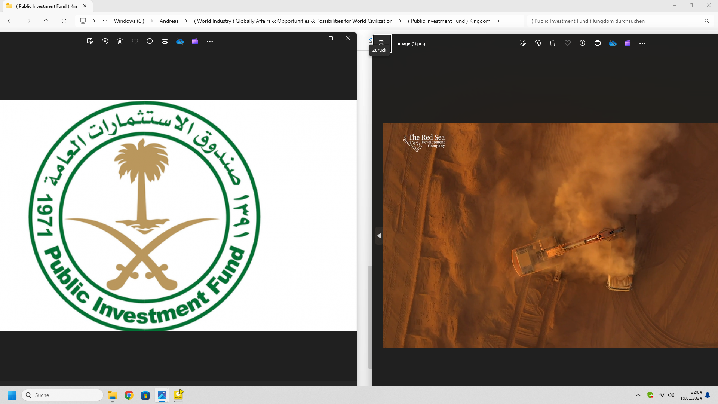Expand chevron after the monitor icon in address bar
718x404 pixels.
(94, 21)
